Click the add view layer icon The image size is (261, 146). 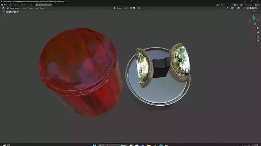coord(256,5)
